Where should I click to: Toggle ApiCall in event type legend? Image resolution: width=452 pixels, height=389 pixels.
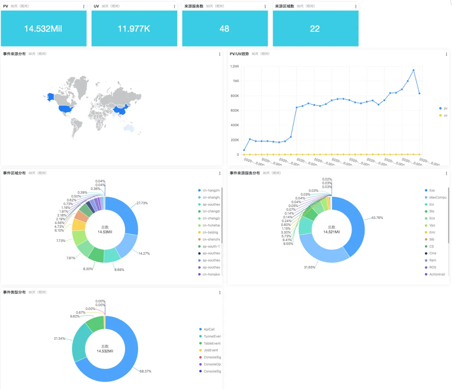click(x=207, y=329)
